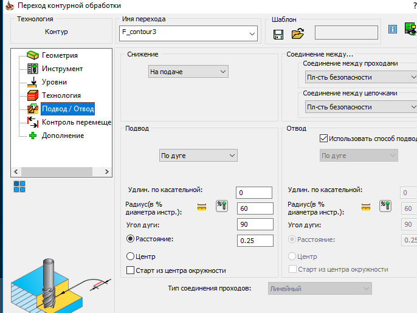
Task: Click the green monitor icon at top right
Action: 410,29
